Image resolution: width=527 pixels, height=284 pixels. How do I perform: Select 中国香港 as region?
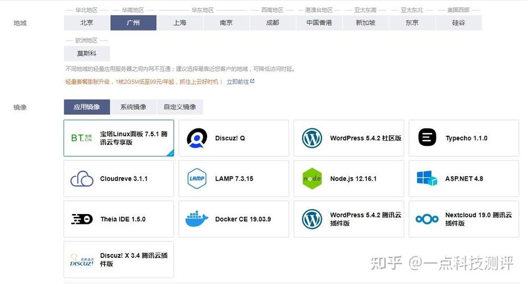click(x=319, y=23)
